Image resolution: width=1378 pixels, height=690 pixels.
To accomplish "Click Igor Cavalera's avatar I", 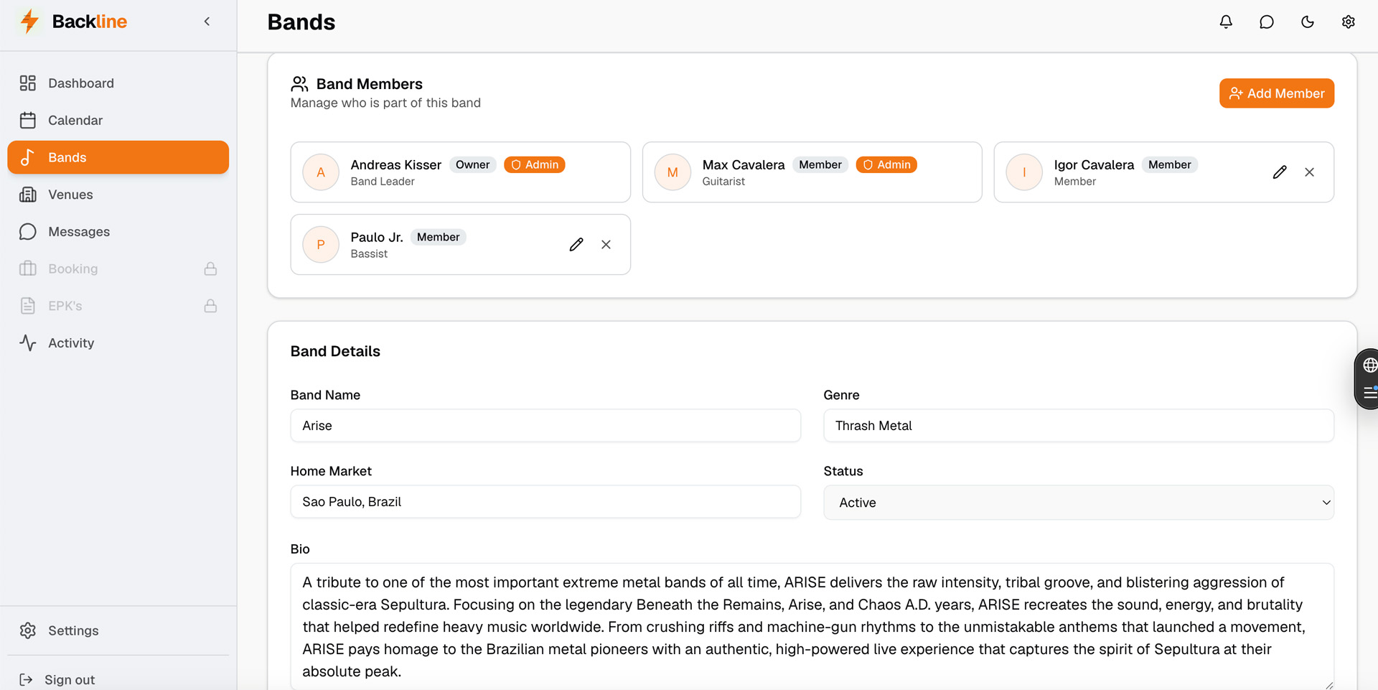I will (1024, 172).
